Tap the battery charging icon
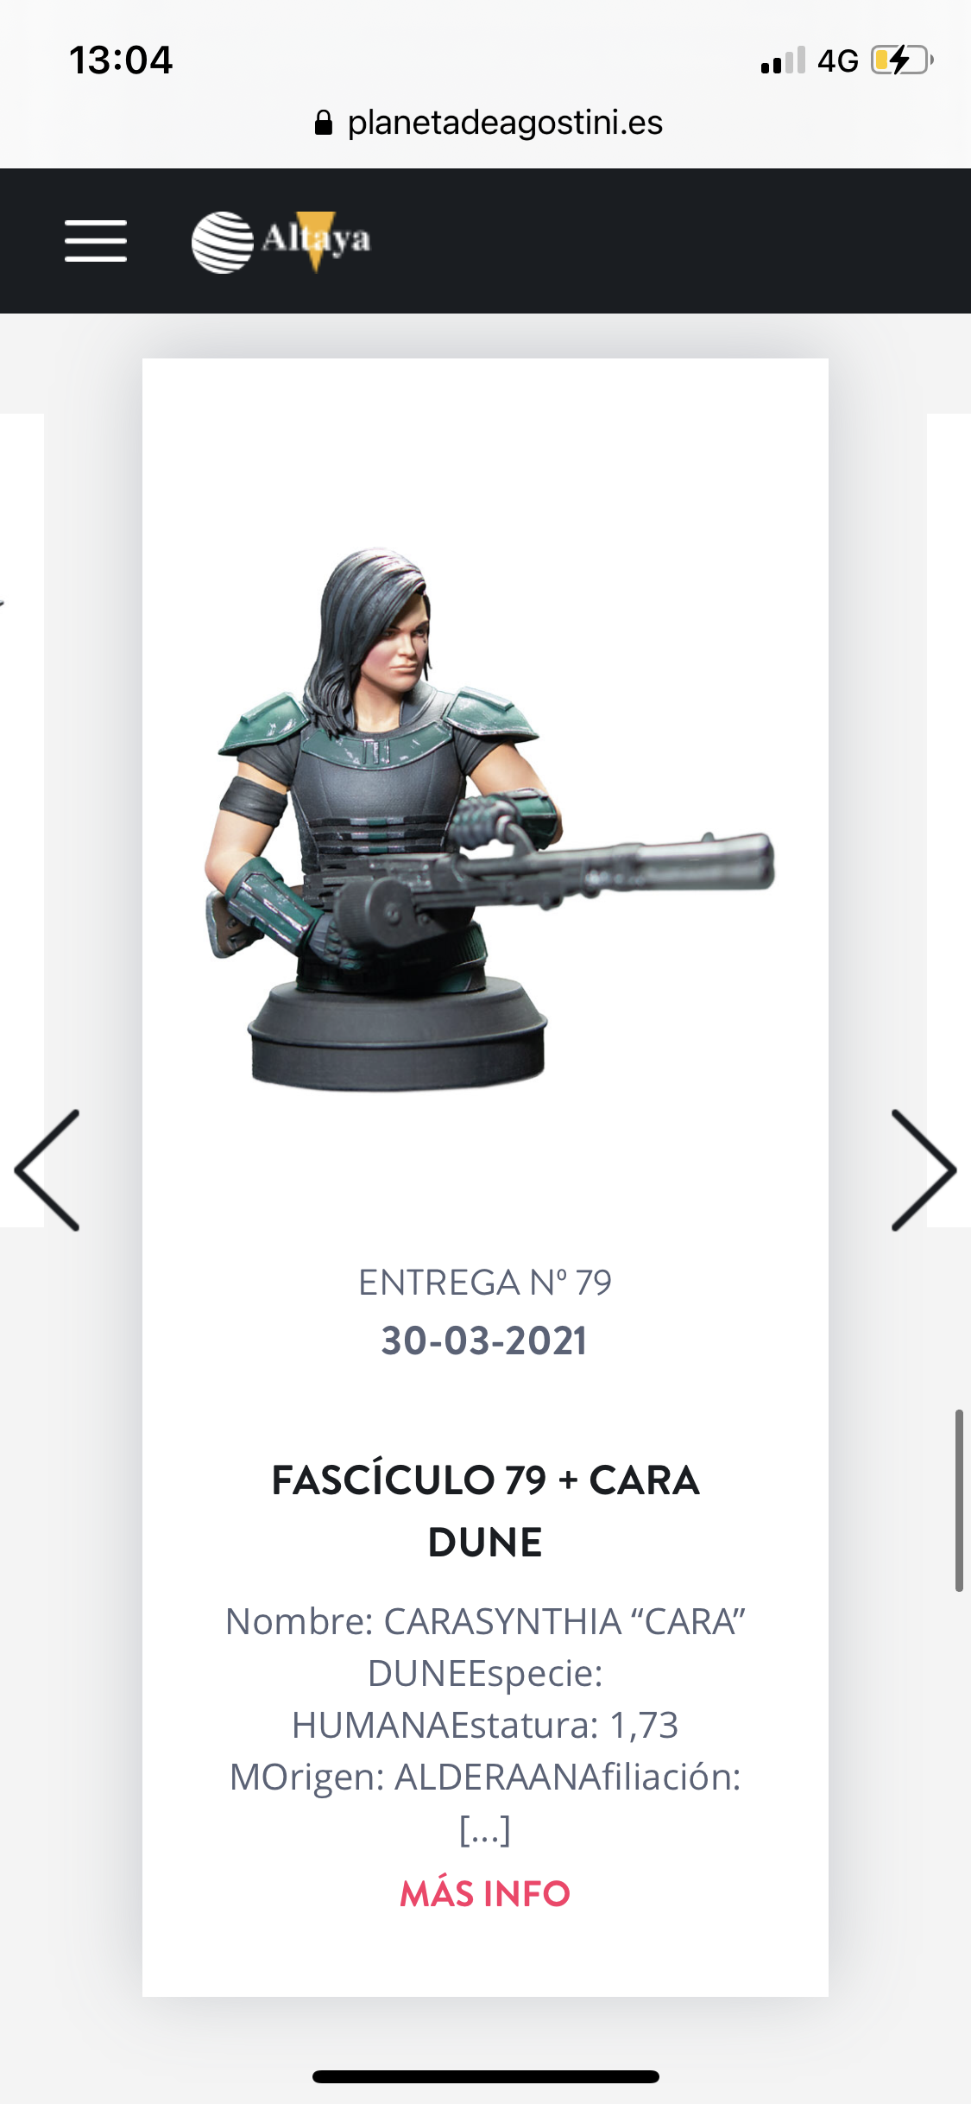 [902, 60]
